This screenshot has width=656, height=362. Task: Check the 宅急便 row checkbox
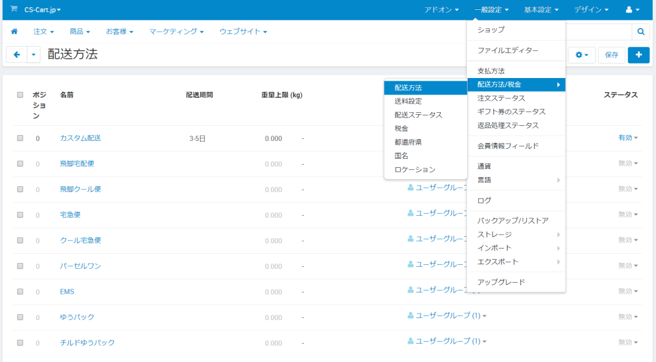click(20, 214)
